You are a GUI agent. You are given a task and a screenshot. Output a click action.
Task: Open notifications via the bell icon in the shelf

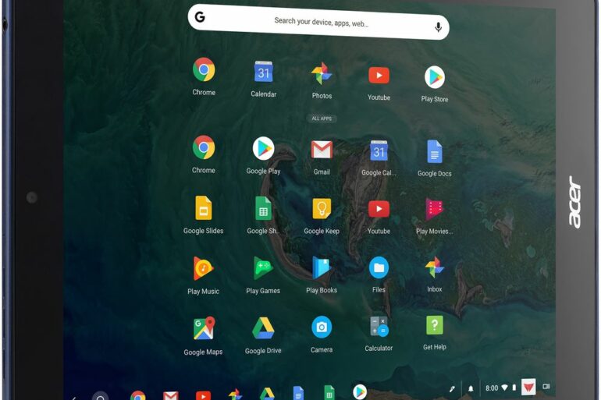coord(471,389)
